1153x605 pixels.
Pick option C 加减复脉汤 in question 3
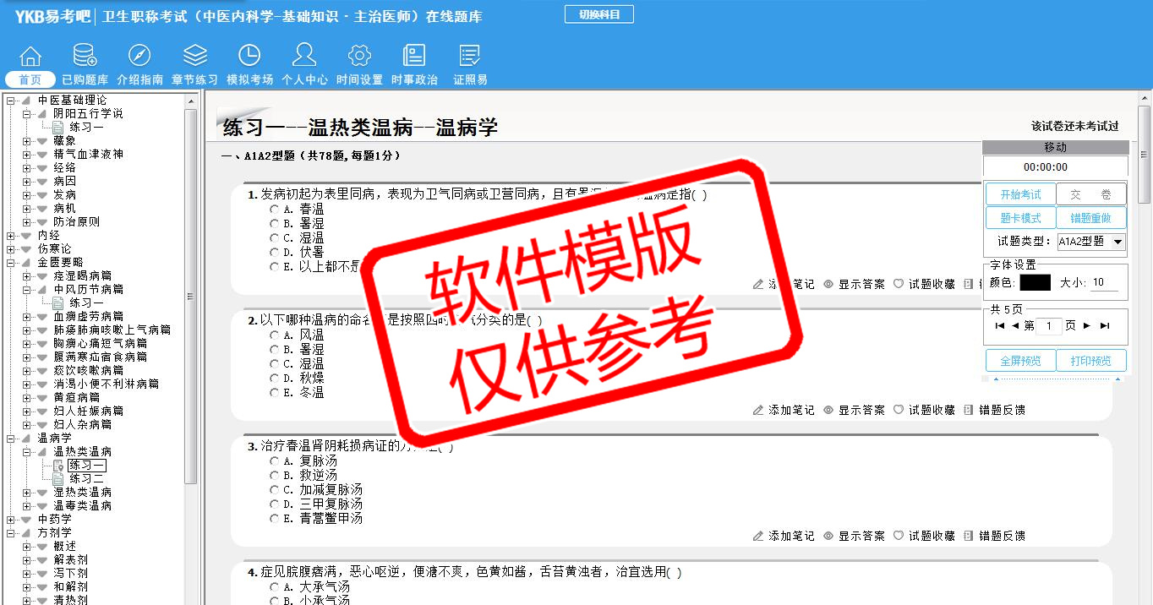click(x=275, y=490)
